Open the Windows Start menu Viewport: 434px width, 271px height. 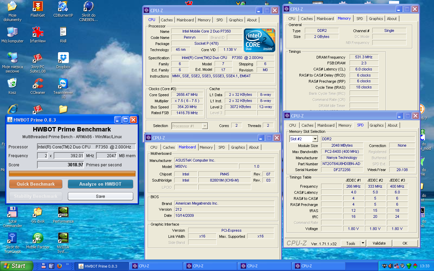(17, 266)
